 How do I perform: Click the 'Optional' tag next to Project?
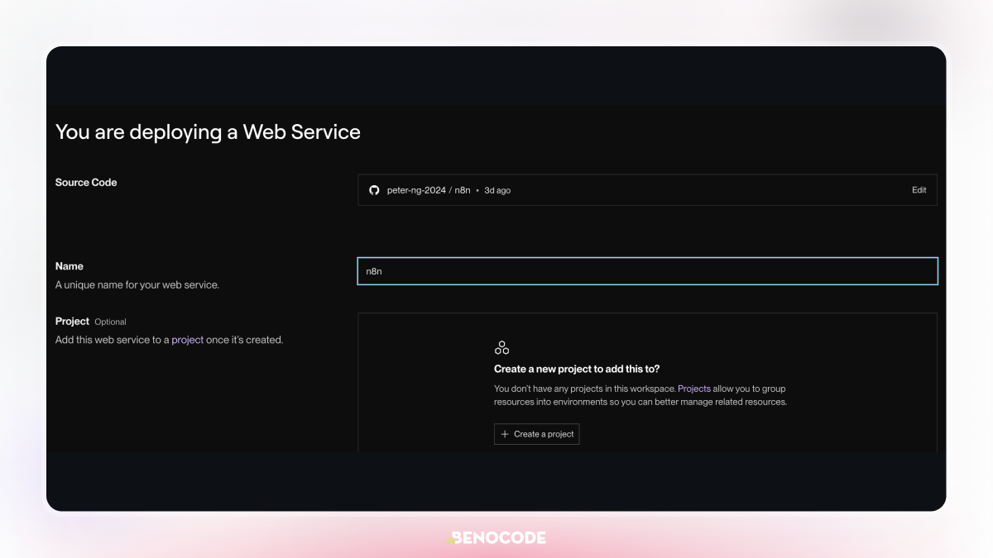coord(111,322)
